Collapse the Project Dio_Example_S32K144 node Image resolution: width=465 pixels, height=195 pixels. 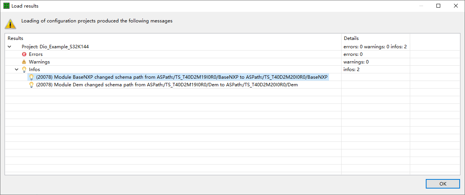(x=10, y=47)
